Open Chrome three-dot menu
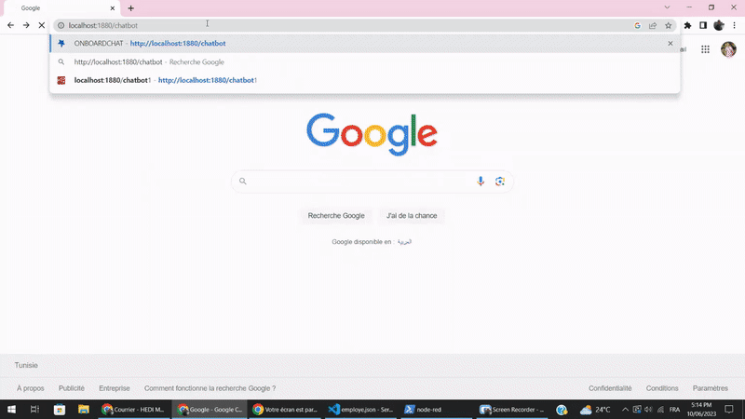The width and height of the screenshot is (745, 419). [x=734, y=26]
